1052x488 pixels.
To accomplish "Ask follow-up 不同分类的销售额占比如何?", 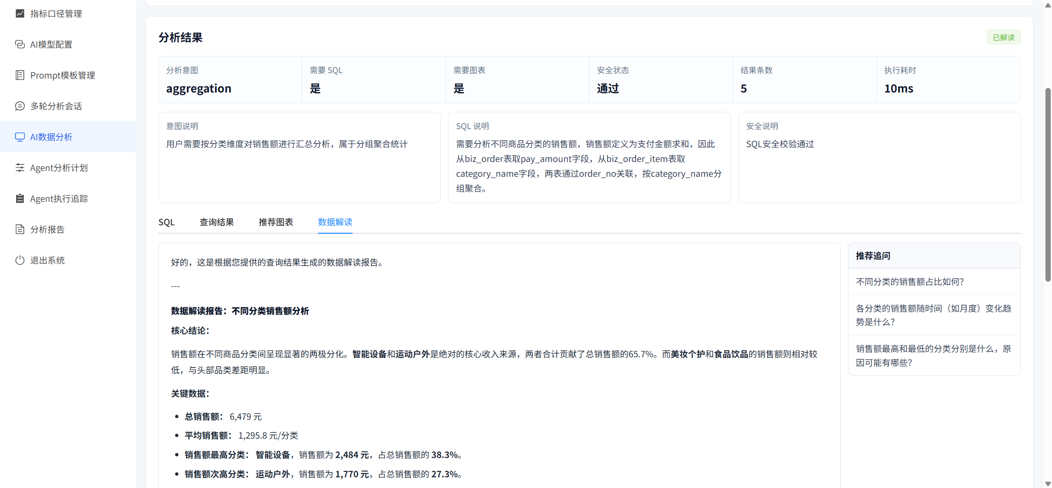I will tap(934, 282).
